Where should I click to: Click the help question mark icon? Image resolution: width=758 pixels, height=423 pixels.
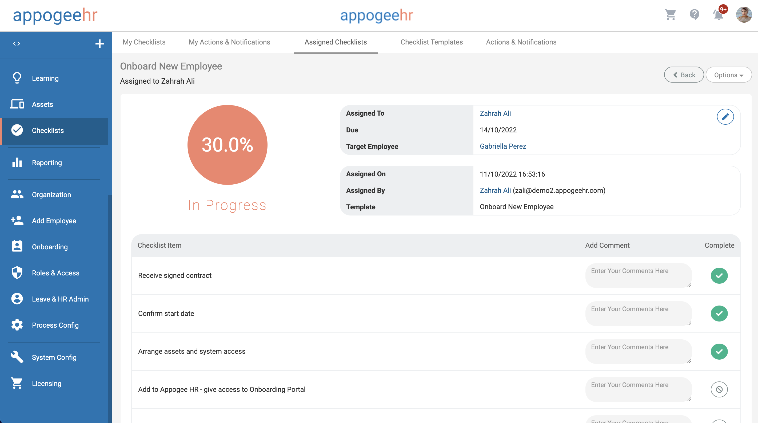pyautogui.click(x=694, y=14)
